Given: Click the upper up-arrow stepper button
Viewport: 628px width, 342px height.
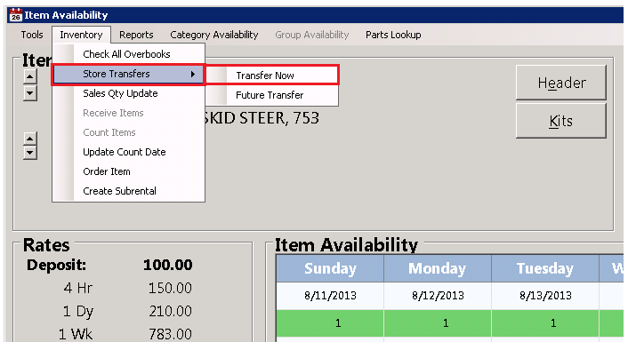Looking at the screenshot, I should pyautogui.click(x=30, y=76).
